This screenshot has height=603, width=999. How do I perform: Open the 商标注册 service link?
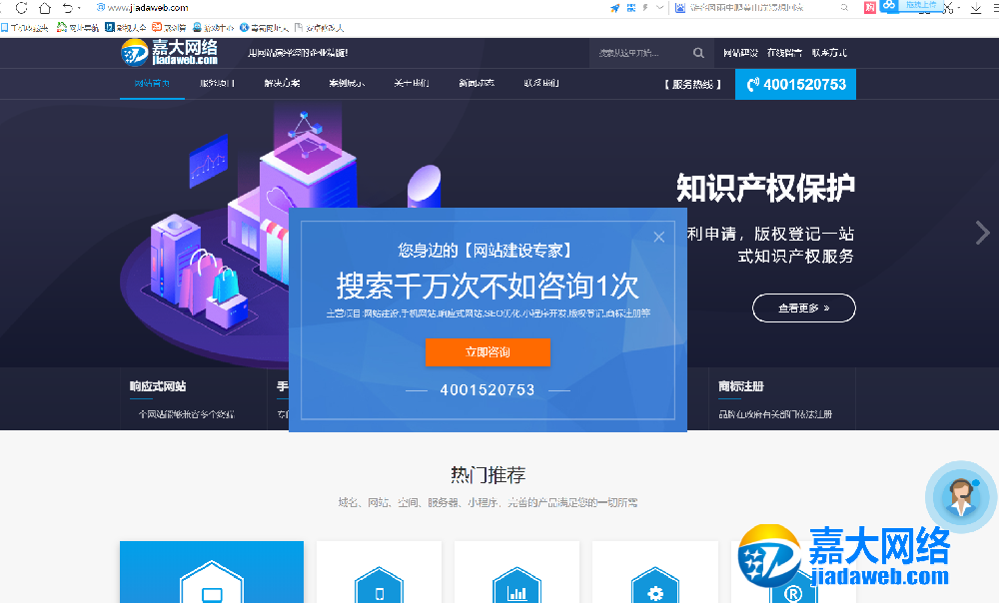[x=740, y=386]
